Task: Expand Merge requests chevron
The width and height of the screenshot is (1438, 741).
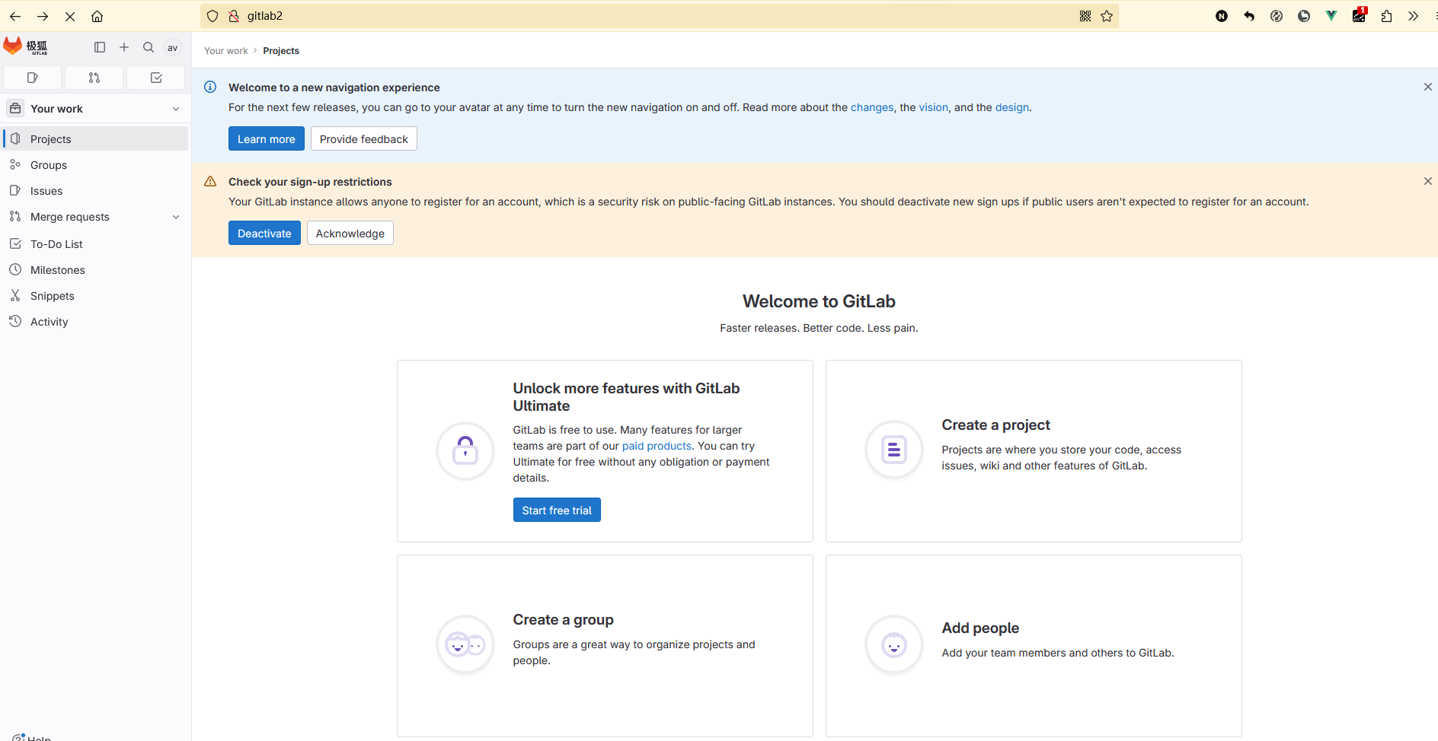Action: [x=176, y=217]
